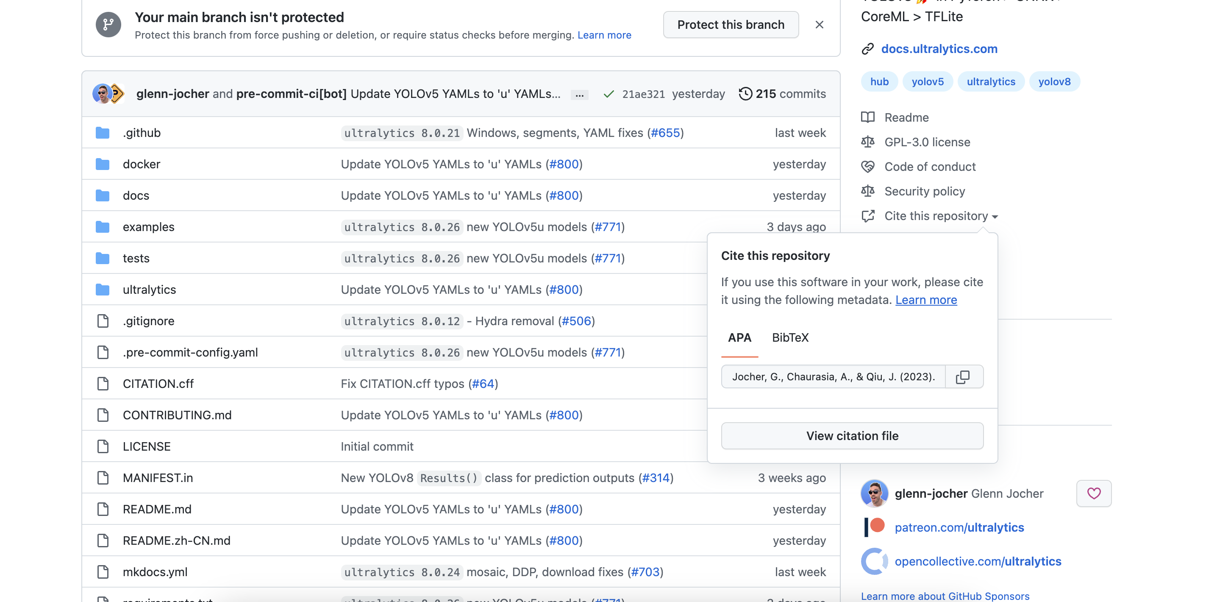Screen dimensions: 1206x602
Task: Copy the APA citation to clipboard
Action: pos(963,376)
